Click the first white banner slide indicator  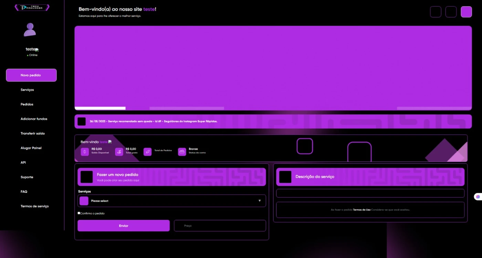click(x=100, y=108)
